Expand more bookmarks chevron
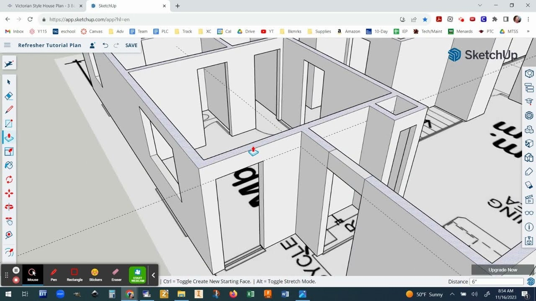536x301 pixels. pos(528,31)
